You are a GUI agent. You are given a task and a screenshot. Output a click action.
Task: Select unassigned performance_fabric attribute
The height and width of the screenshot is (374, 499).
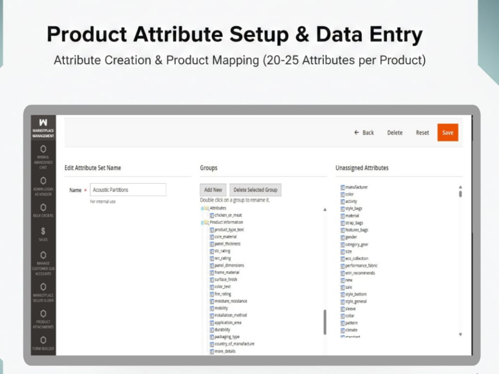tap(359, 266)
